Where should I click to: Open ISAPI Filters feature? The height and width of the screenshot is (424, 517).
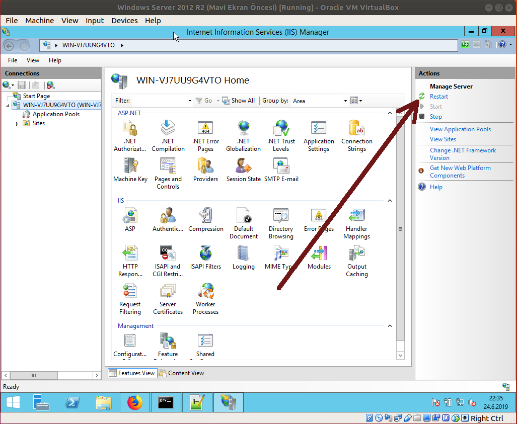point(205,258)
